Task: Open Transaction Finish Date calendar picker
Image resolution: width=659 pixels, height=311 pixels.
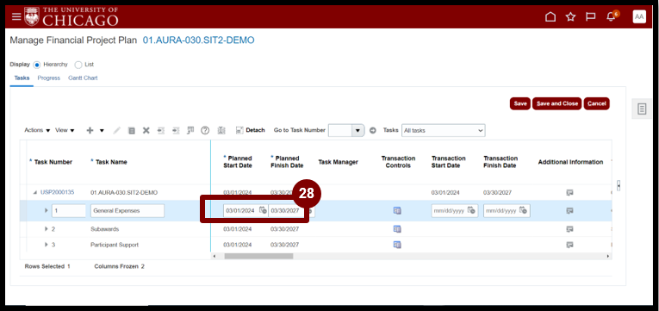Action: pos(524,210)
